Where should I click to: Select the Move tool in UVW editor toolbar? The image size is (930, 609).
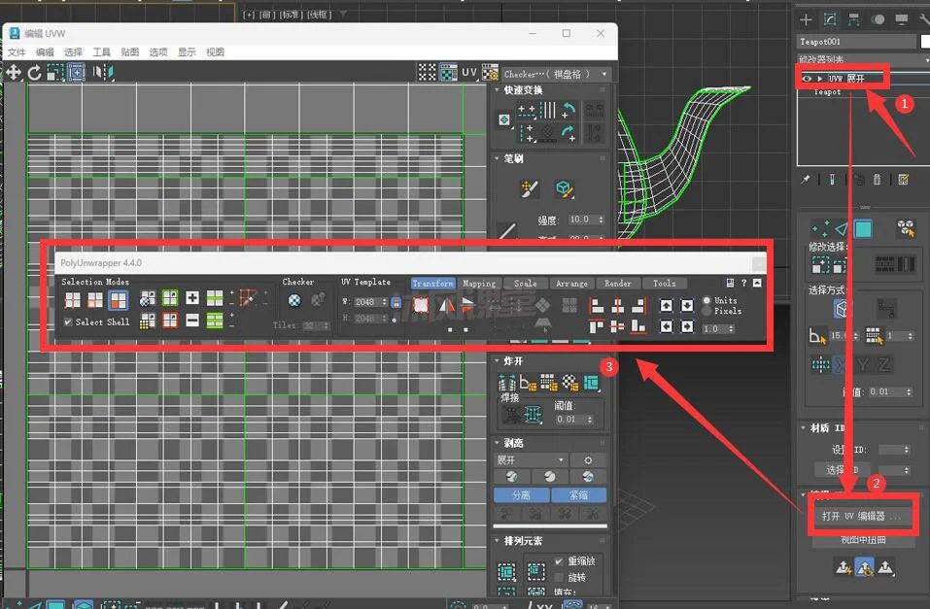14,73
